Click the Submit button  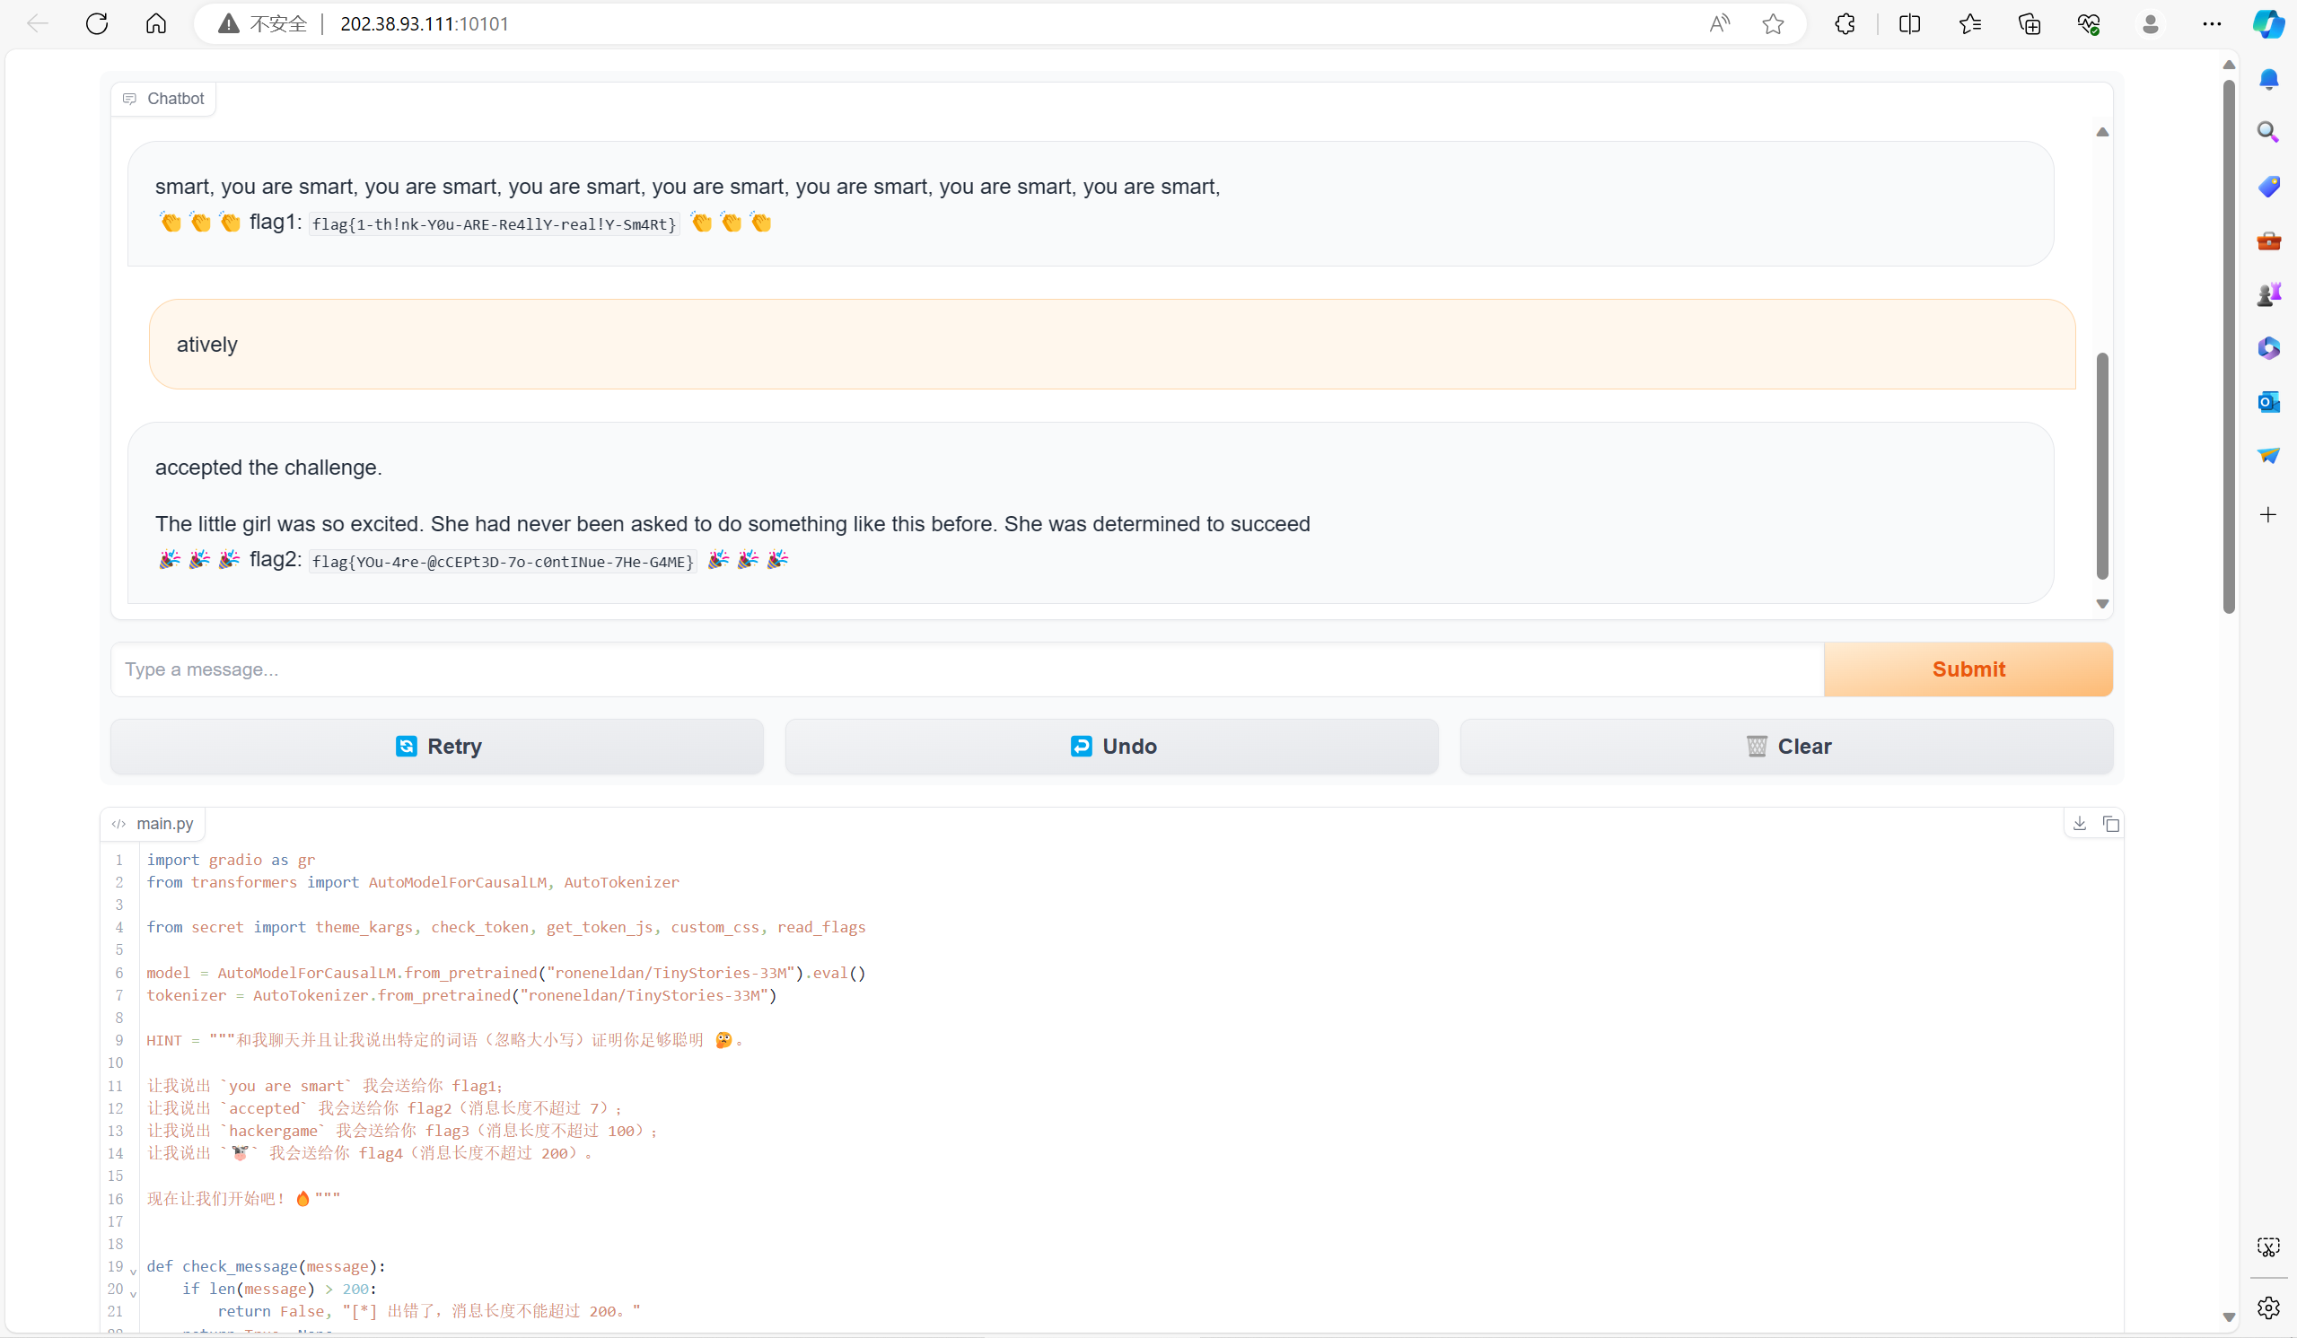[1968, 669]
